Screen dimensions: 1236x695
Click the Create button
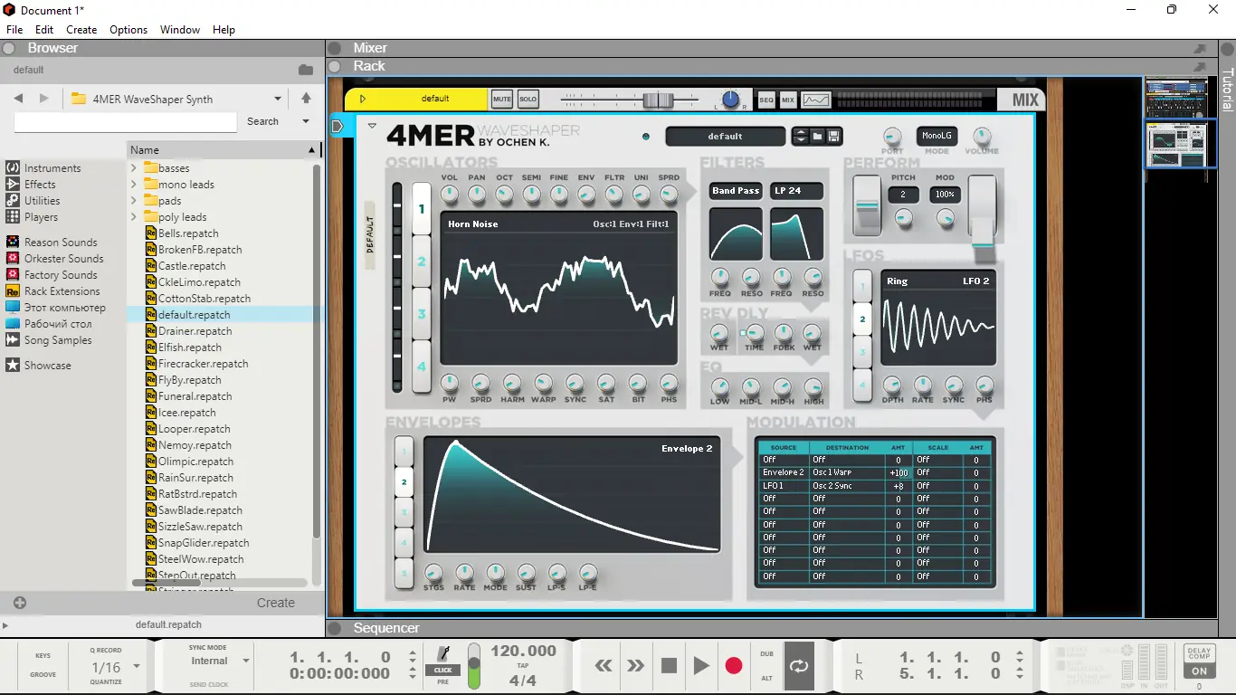(275, 603)
